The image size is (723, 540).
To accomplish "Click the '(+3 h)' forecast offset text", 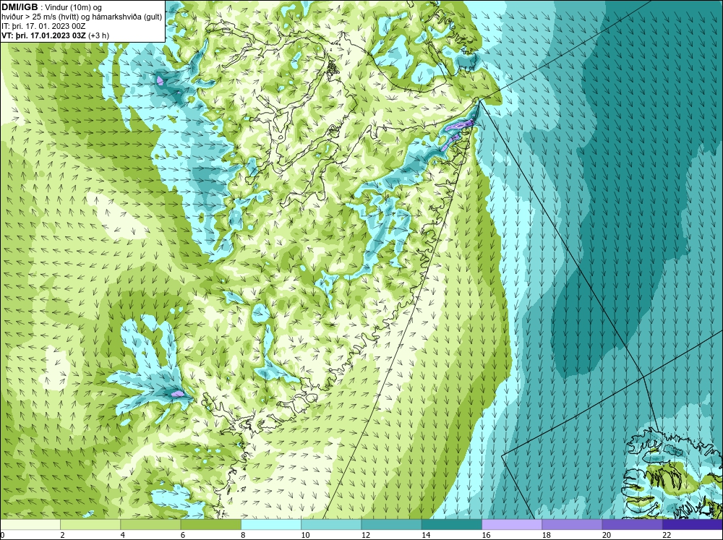I will (x=98, y=35).
